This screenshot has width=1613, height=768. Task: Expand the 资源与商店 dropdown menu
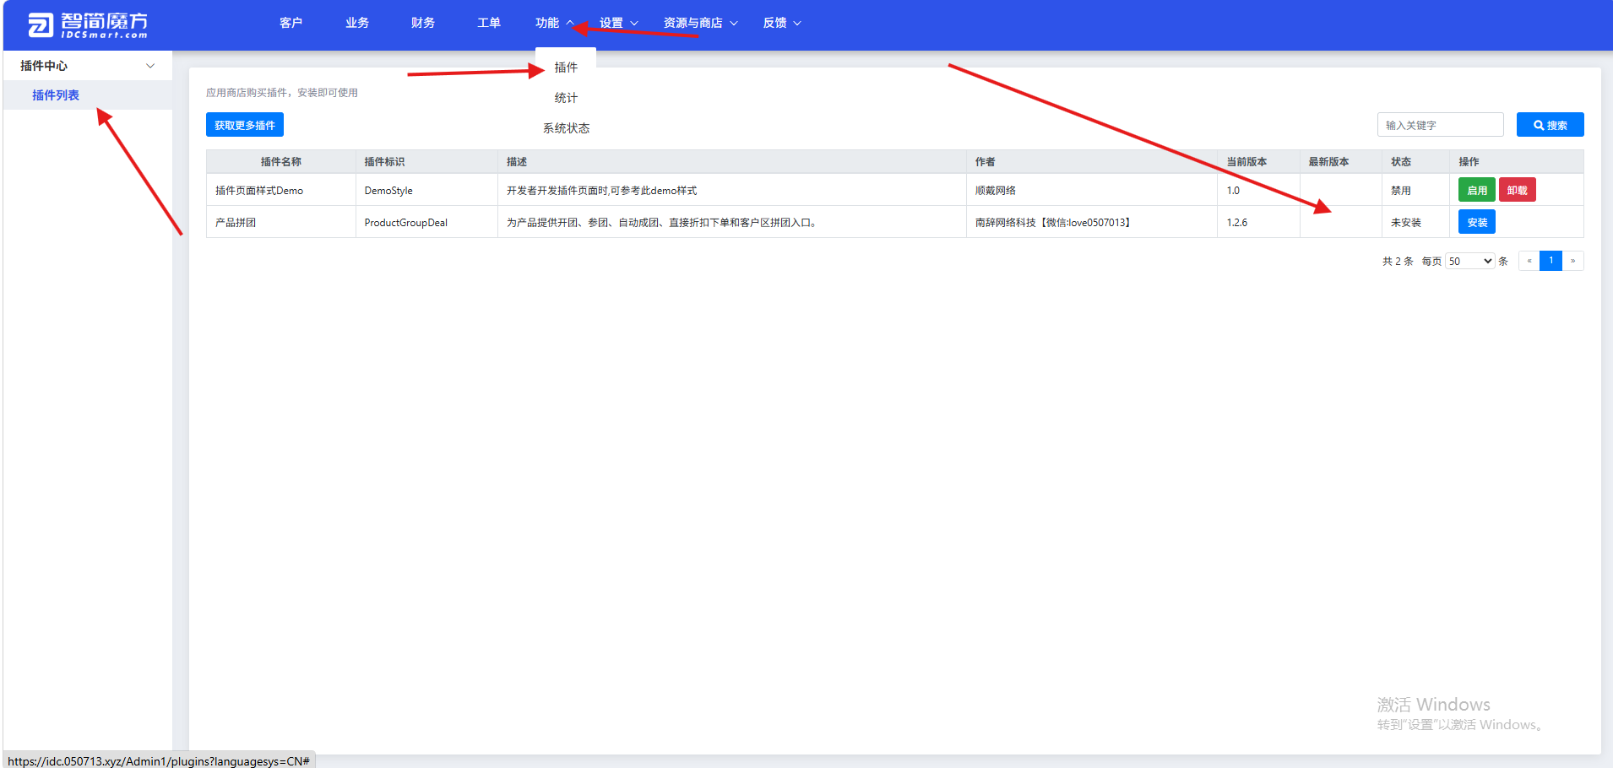pos(700,23)
